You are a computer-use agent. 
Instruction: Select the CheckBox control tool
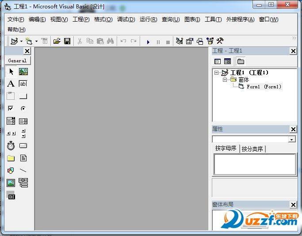click(x=11, y=108)
